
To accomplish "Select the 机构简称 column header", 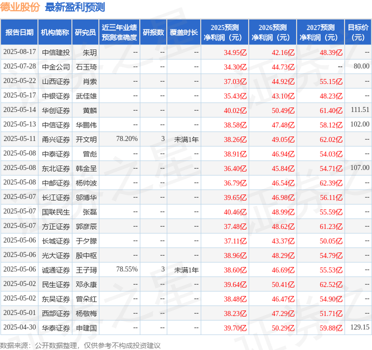I will pyautogui.click(x=55, y=32).
